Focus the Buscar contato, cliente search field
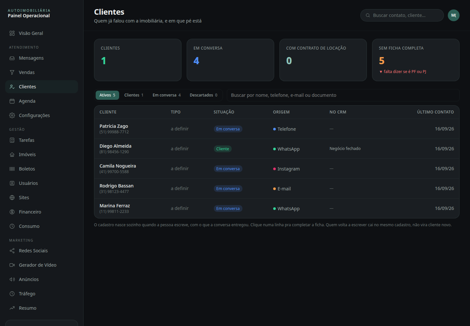Screen dimensions: 470x326 coord(402,15)
